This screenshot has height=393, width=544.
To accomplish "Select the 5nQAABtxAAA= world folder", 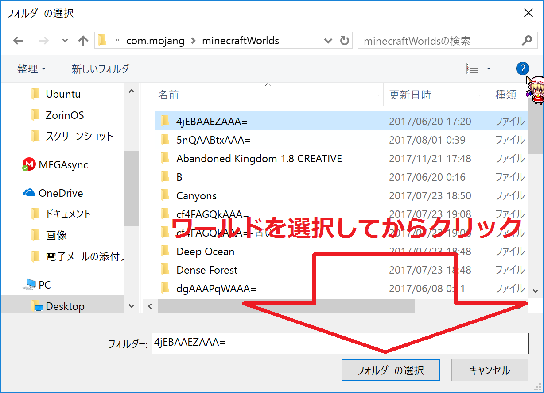I will click(x=214, y=140).
